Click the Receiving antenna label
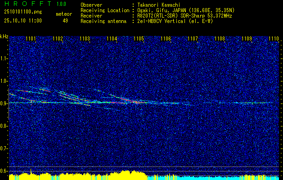The width and height of the screenshot is (283, 180). point(103,21)
